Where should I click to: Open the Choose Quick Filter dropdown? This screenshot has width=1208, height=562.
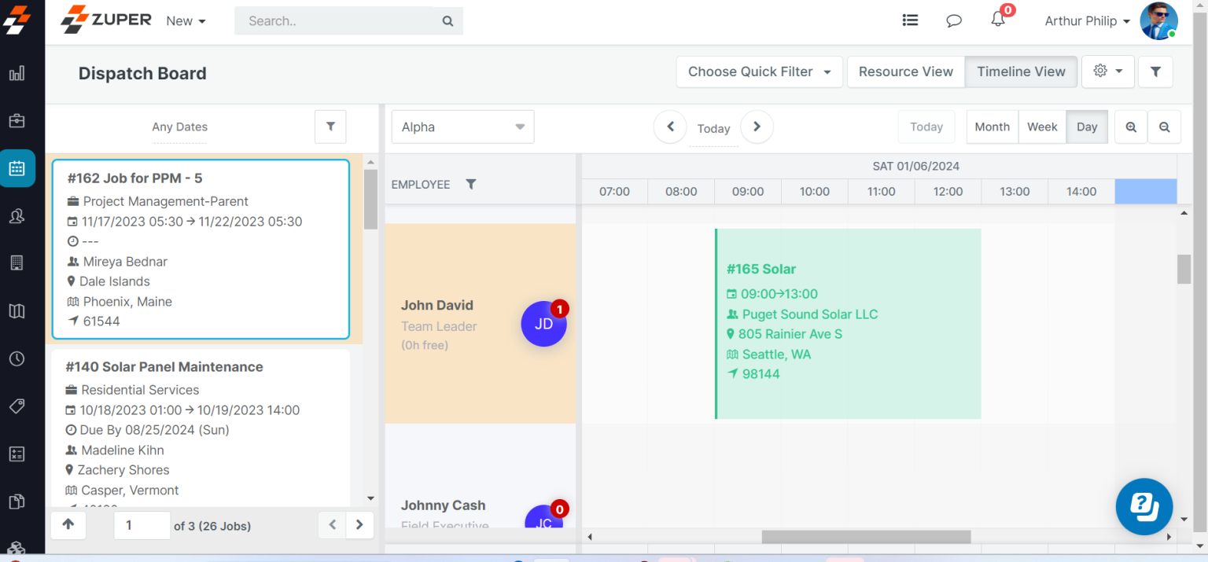tap(757, 72)
